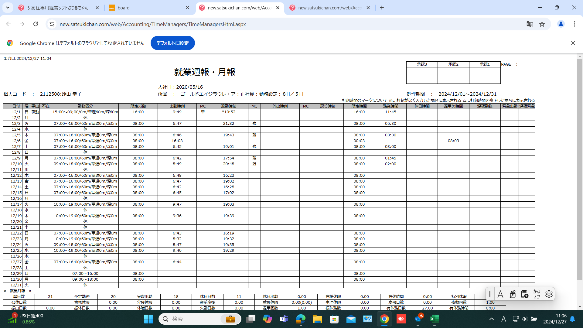Expand the system tray hidden icons chevron
This screenshot has height=328, width=583.
click(491, 319)
